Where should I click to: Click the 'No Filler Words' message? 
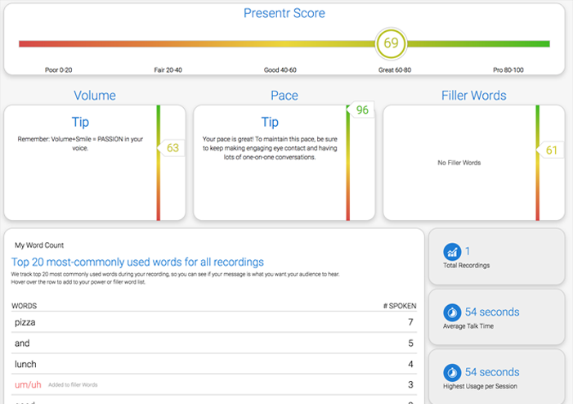pos(459,163)
